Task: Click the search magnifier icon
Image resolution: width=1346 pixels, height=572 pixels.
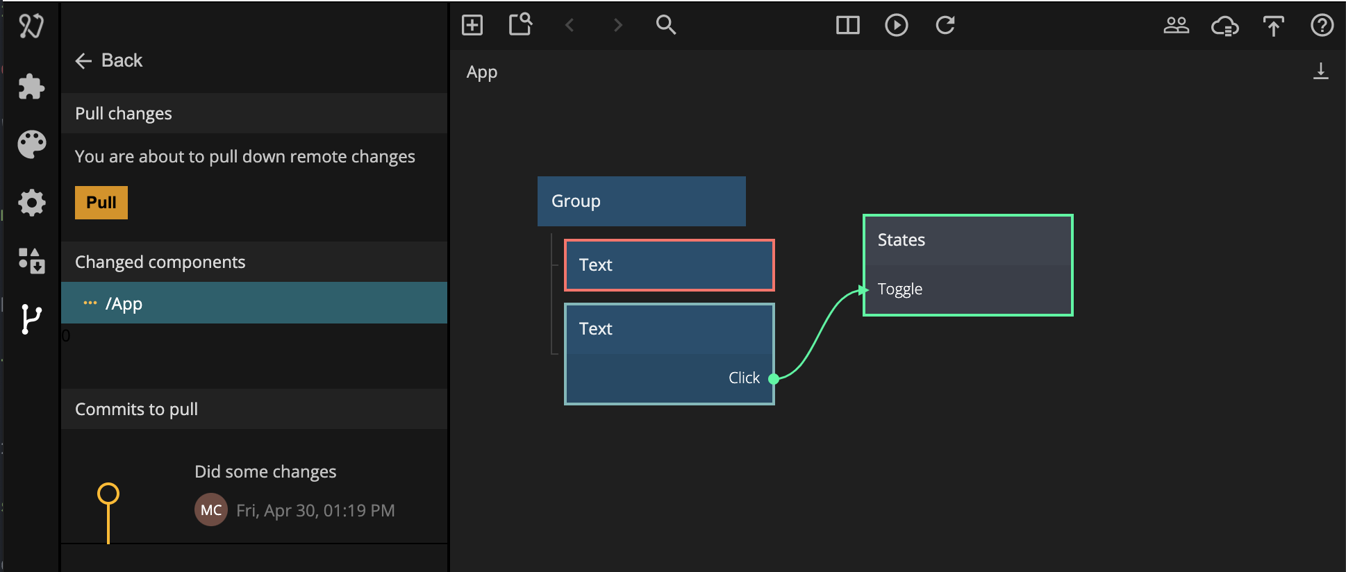Action: pyautogui.click(x=665, y=26)
